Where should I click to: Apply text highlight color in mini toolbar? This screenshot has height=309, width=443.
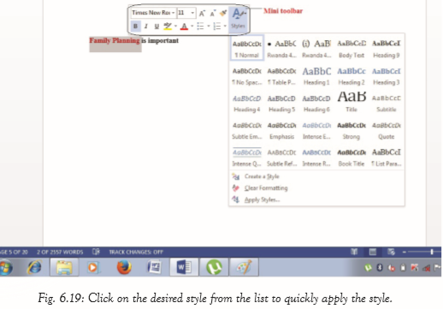point(168,27)
